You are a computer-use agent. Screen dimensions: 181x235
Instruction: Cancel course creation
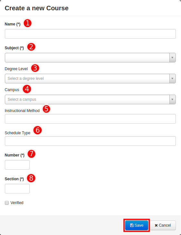[x=163, y=225]
